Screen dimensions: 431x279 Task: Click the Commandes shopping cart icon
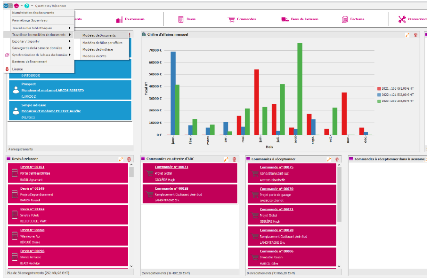click(x=231, y=19)
